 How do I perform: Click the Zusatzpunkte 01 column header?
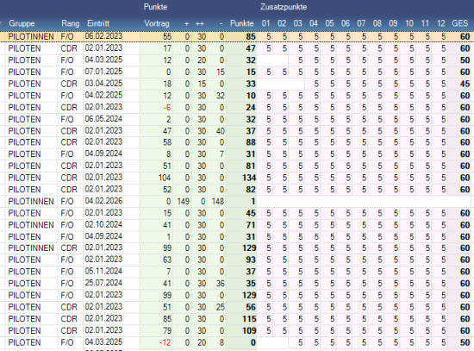pyautogui.click(x=265, y=23)
